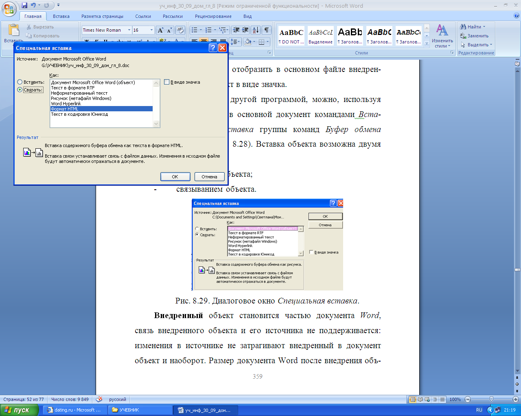521x416 pixels.
Task: Open the Word Help question mark icon
Action: pos(517,16)
